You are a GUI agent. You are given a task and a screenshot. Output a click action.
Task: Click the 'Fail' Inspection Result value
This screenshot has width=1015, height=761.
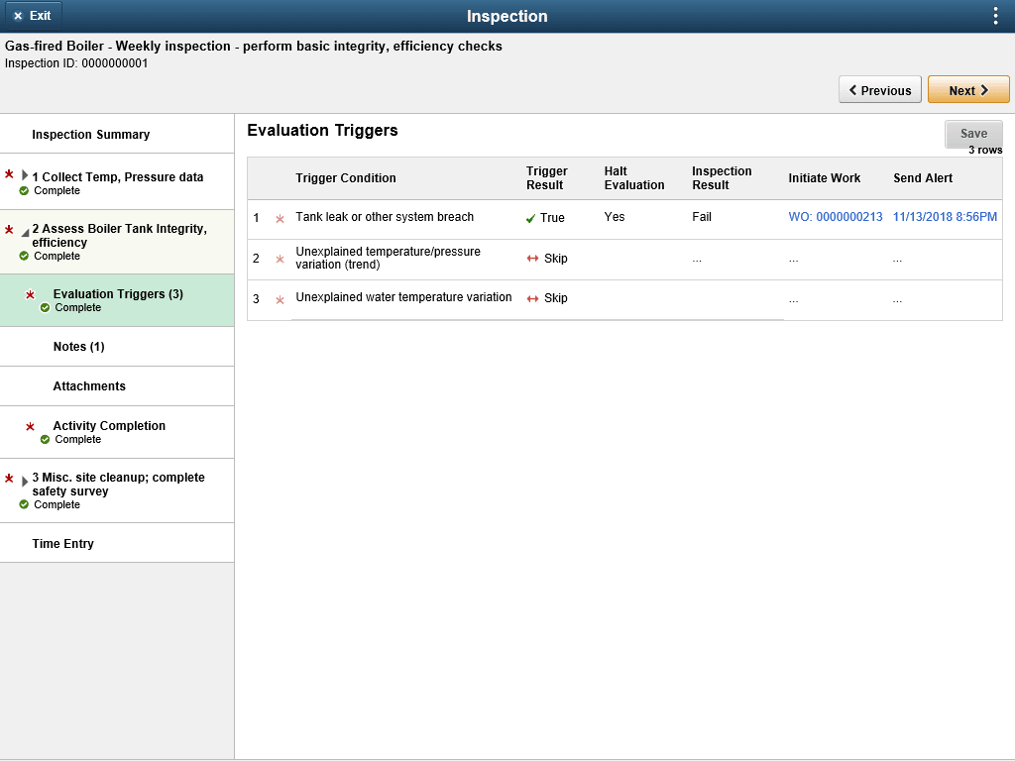click(702, 217)
